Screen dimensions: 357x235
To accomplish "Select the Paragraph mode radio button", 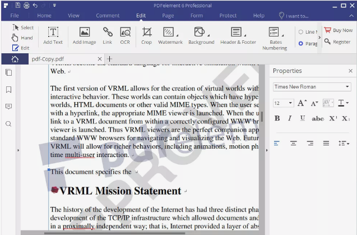I will [x=301, y=43].
